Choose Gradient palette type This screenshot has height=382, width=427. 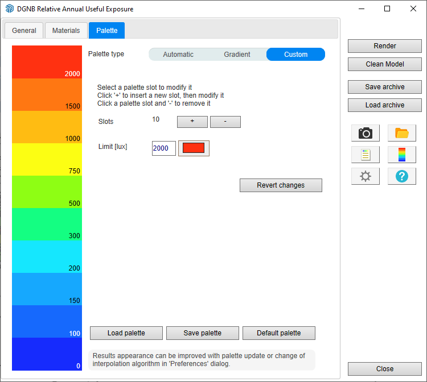click(237, 55)
